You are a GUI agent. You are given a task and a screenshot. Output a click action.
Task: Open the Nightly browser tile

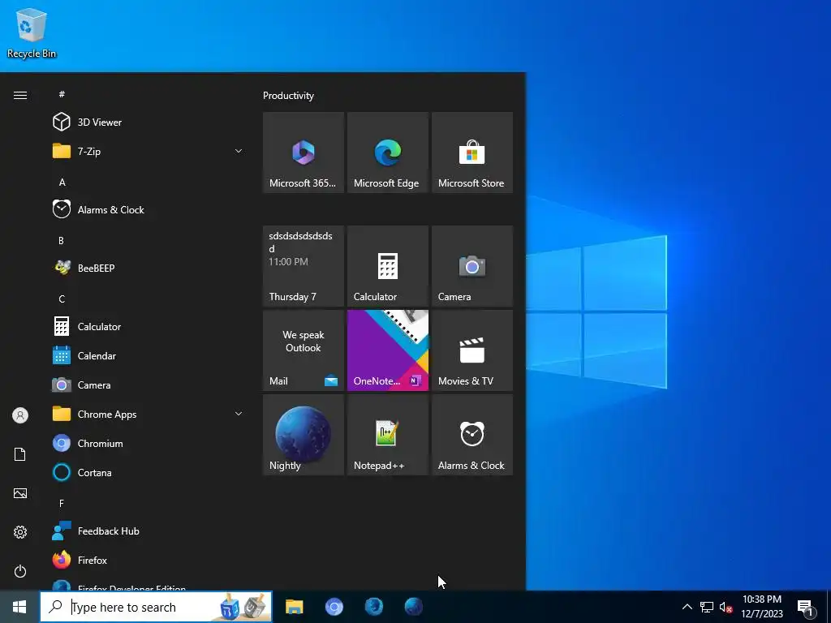pyautogui.click(x=304, y=435)
